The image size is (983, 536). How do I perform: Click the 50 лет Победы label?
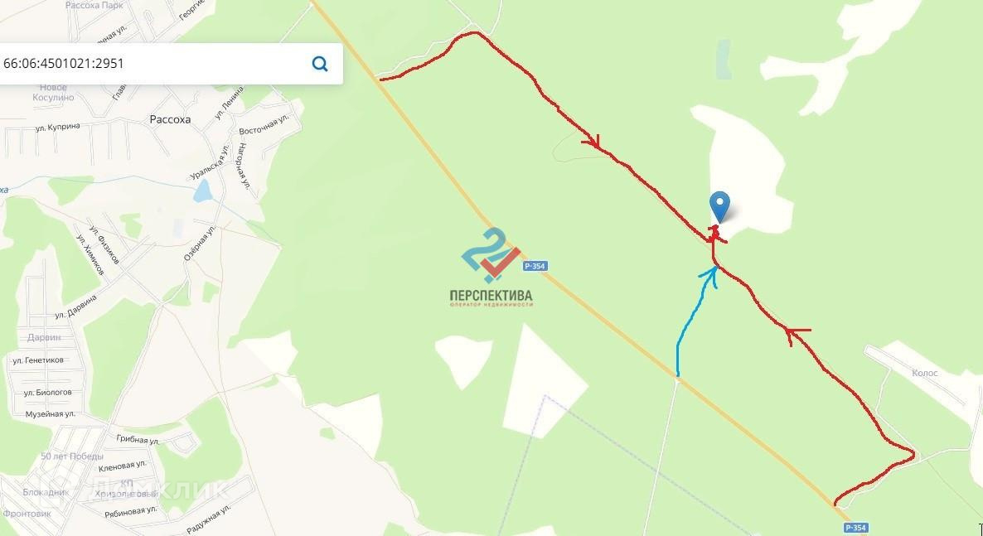[x=72, y=456]
